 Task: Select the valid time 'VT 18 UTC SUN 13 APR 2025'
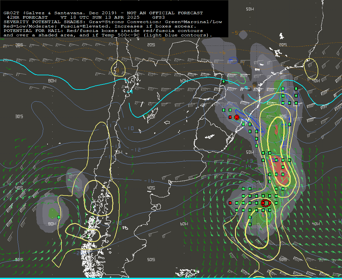(x=100, y=17)
